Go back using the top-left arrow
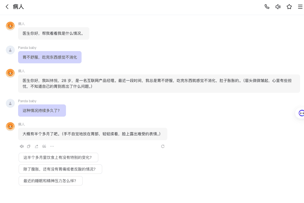Screen dimensions: 304x203 tap(7, 7)
